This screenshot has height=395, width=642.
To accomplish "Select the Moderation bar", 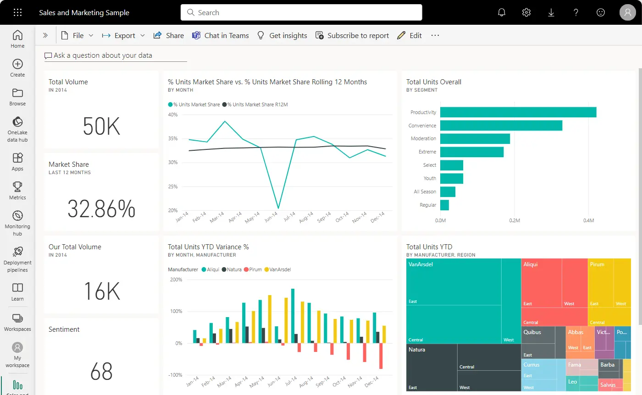I will [475, 139].
